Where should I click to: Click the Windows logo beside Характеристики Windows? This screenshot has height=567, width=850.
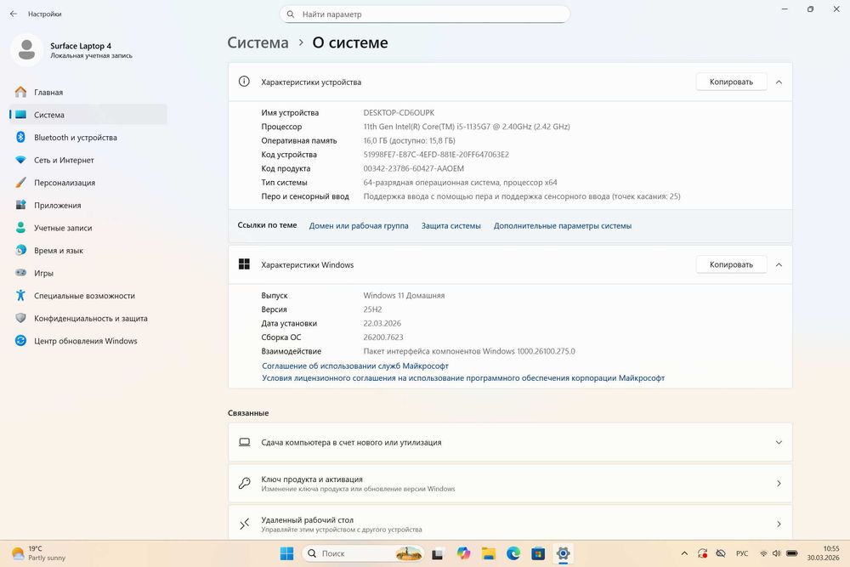(244, 264)
